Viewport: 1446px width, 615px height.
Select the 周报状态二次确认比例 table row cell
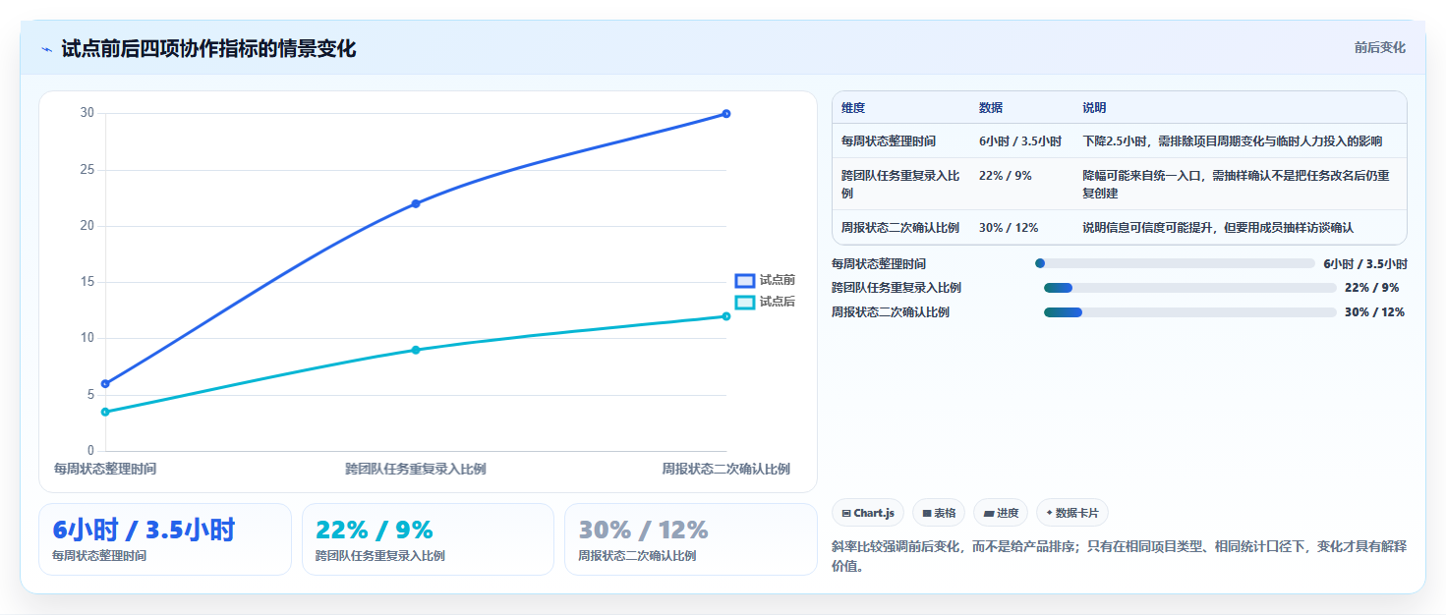[900, 228]
